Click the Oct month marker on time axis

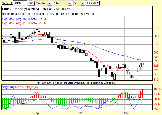point(81,113)
